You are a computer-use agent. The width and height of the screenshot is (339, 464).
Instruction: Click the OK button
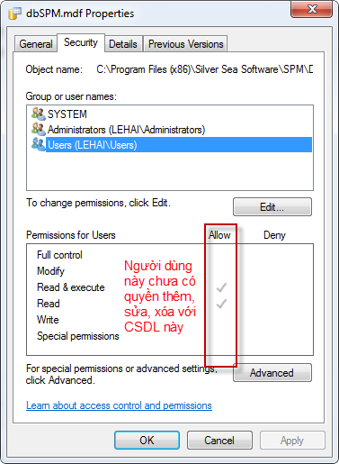tap(147, 441)
